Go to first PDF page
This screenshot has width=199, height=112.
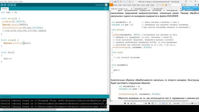tap(125, 103)
